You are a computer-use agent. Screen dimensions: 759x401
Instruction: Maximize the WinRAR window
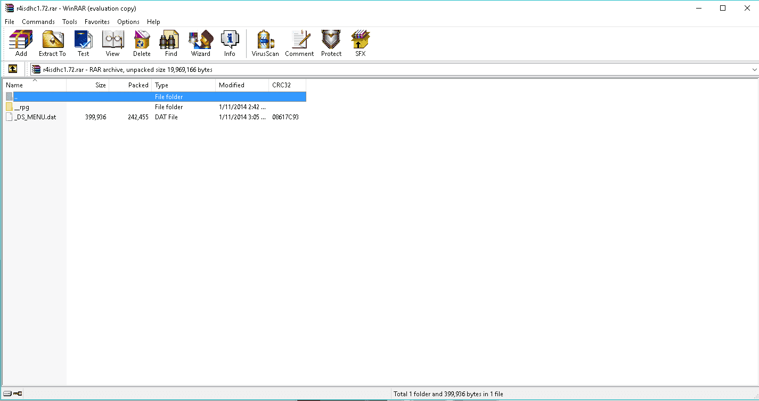point(723,8)
